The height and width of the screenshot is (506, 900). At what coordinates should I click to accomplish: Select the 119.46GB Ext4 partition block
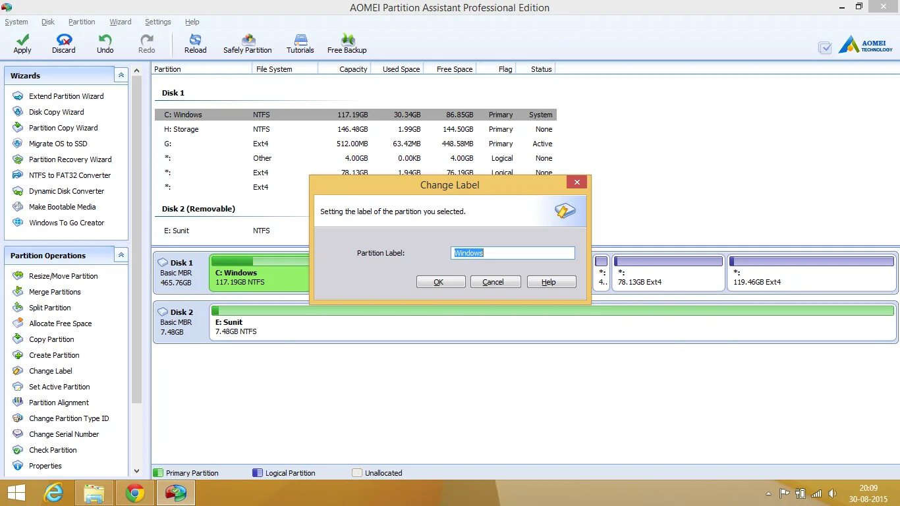pyautogui.click(x=812, y=273)
